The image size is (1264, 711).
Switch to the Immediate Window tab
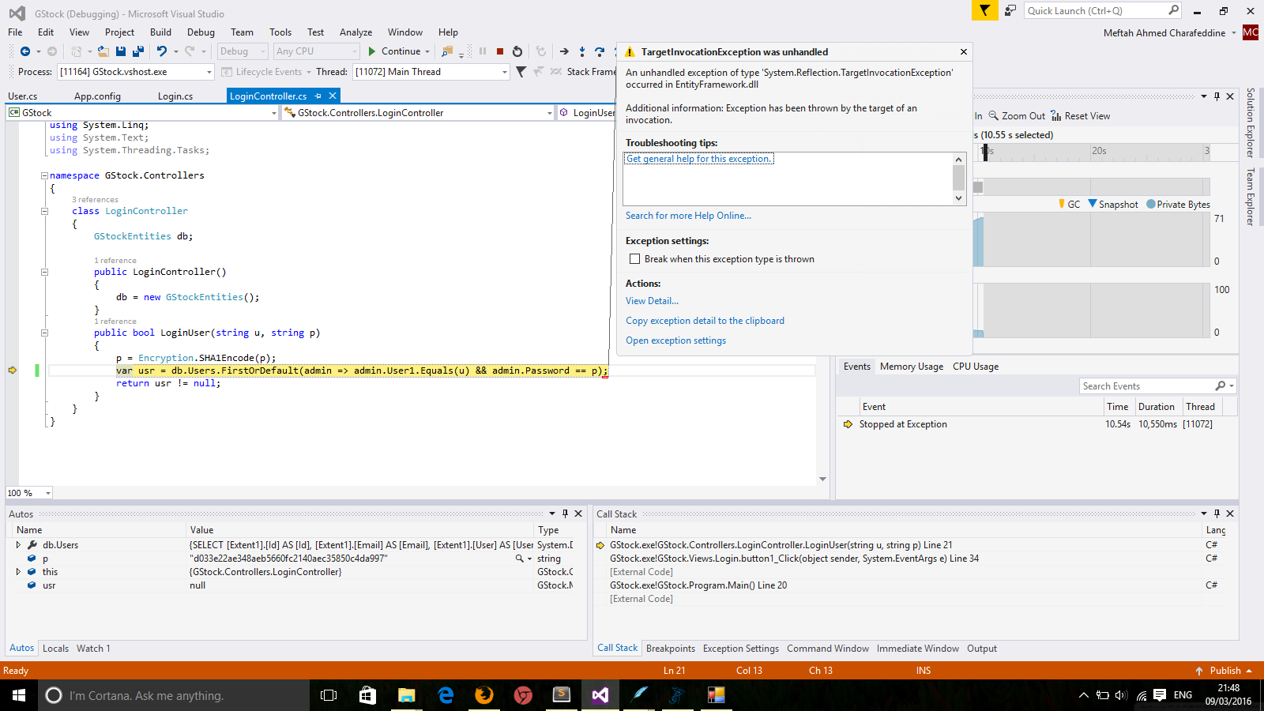(918, 649)
